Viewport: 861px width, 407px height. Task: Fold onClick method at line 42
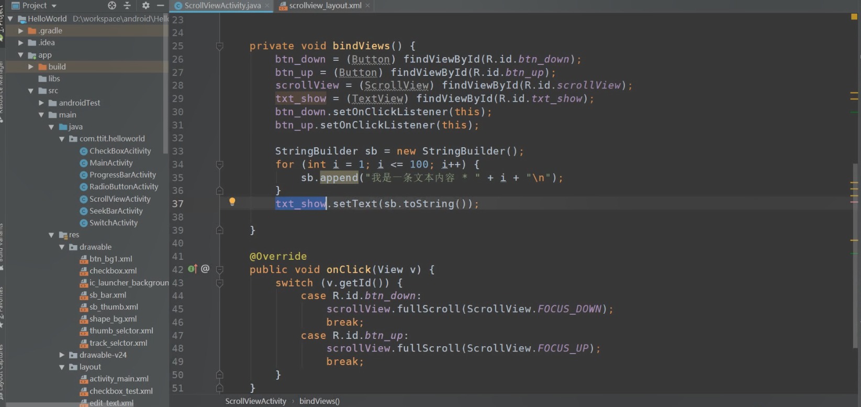pyautogui.click(x=220, y=270)
